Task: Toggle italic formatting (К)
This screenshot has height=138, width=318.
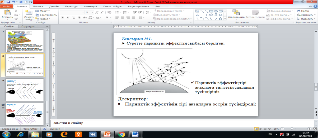Action: (x=68, y=17)
